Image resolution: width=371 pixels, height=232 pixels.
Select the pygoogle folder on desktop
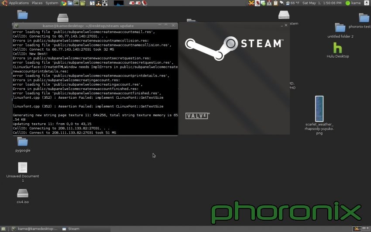coord(23,145)
